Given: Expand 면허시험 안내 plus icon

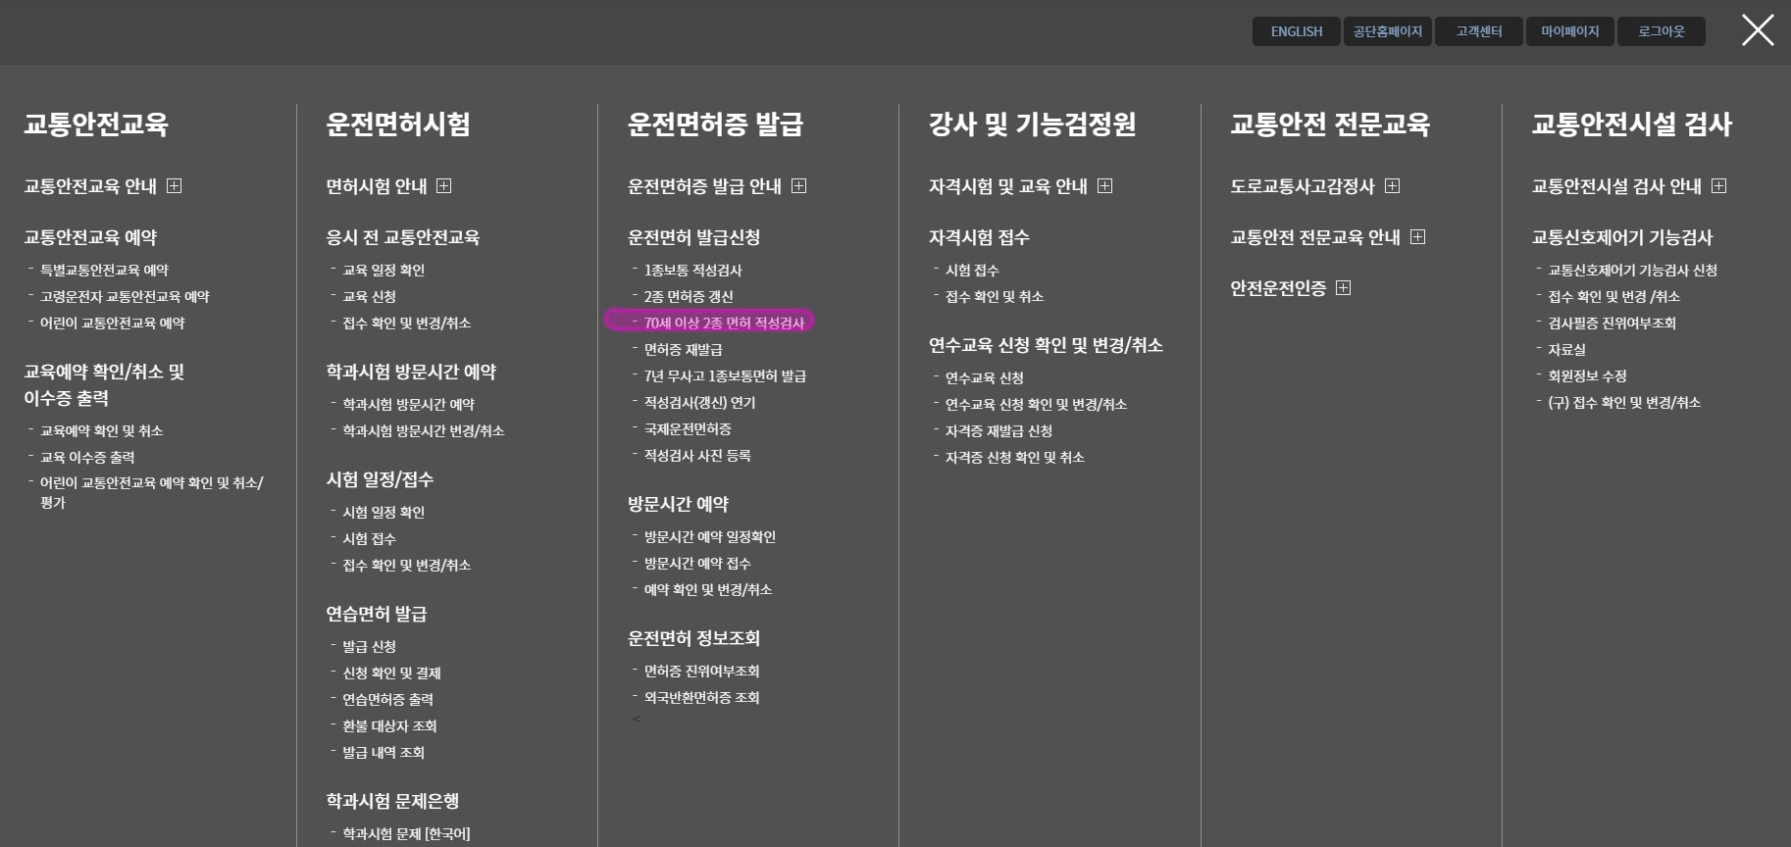Looking at the screenshot, I should pos(444,186).
